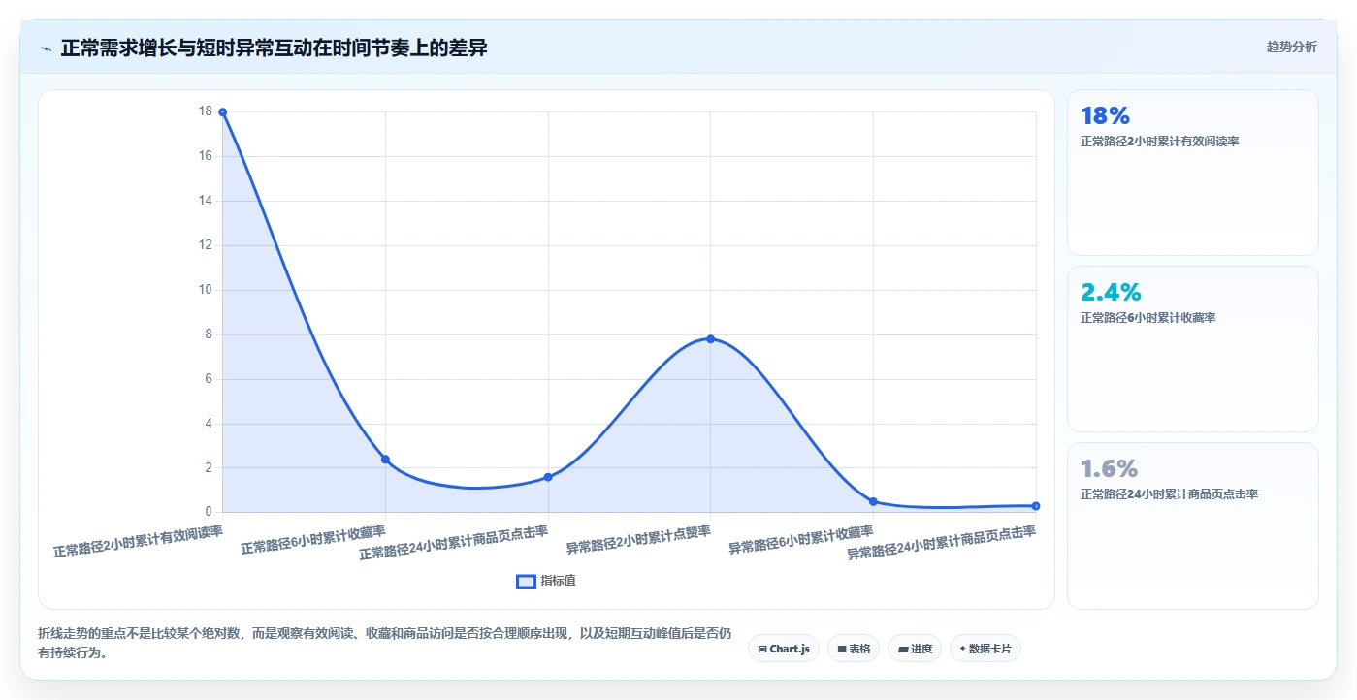Click data point at 正常路径2小时累计有效阅读率
Image resolution: width=1357 pixels, height=700 pixels.
[x=223, y=112]
